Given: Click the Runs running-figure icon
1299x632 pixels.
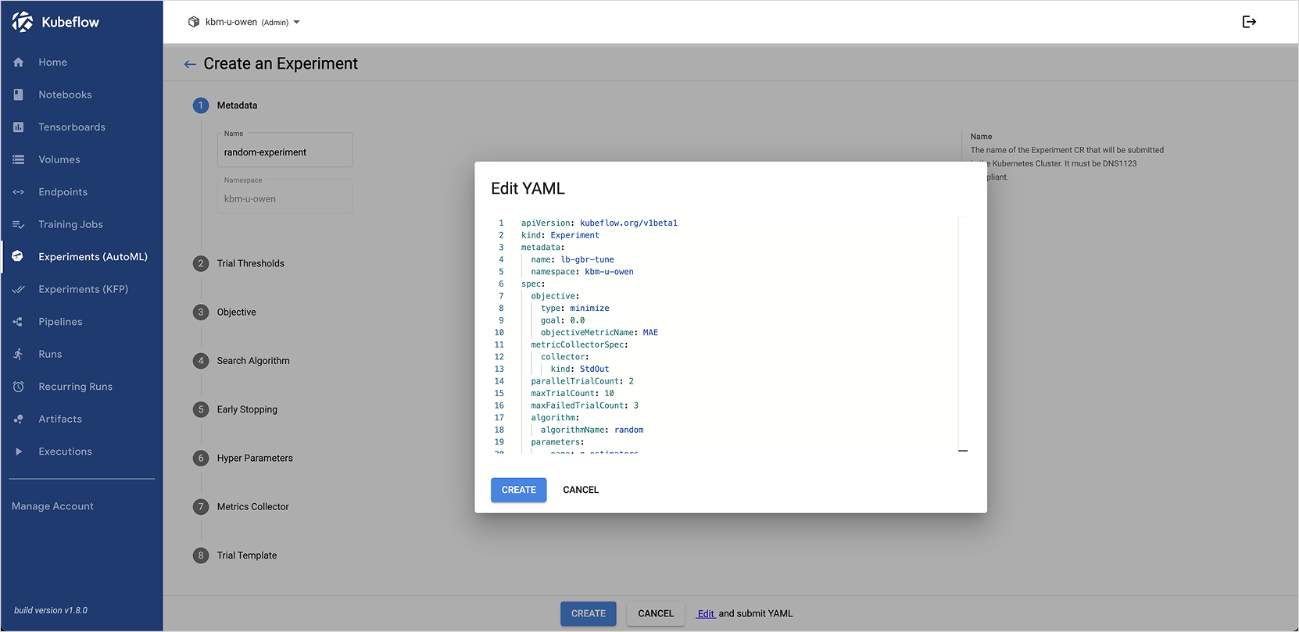Looking at the screenshot, I should pyautogui.click(x=19, y=354).
